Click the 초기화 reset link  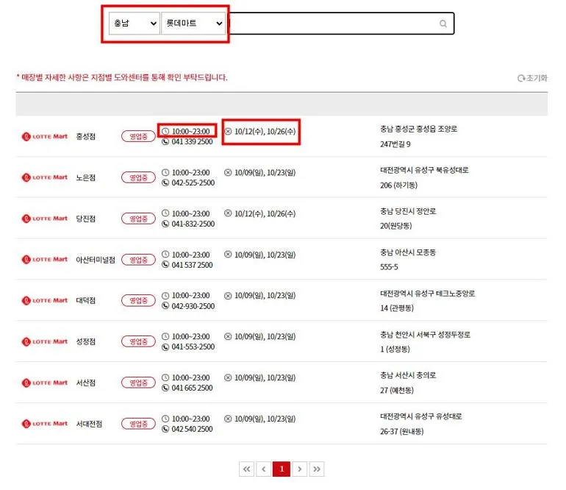pyautogui.click(x=532, y=78)
